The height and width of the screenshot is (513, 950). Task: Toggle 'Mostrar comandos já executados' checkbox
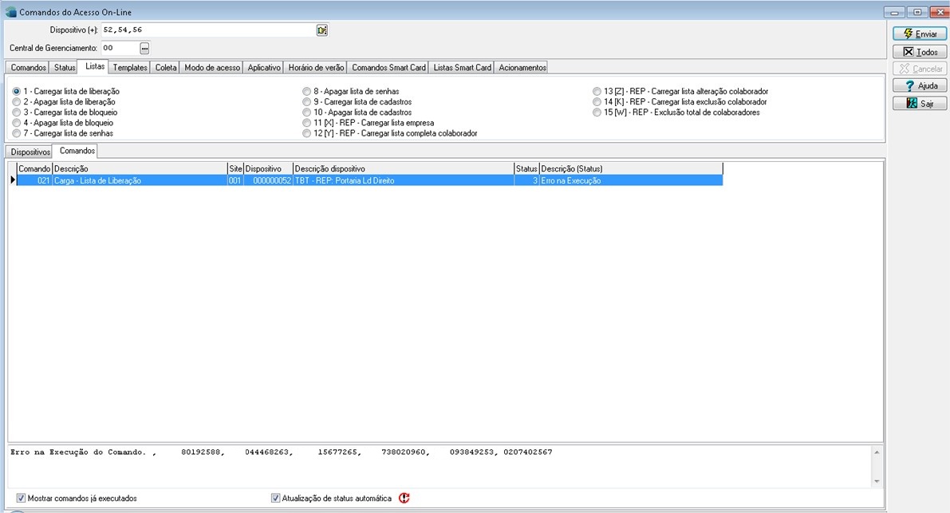(x=21, y=498)
